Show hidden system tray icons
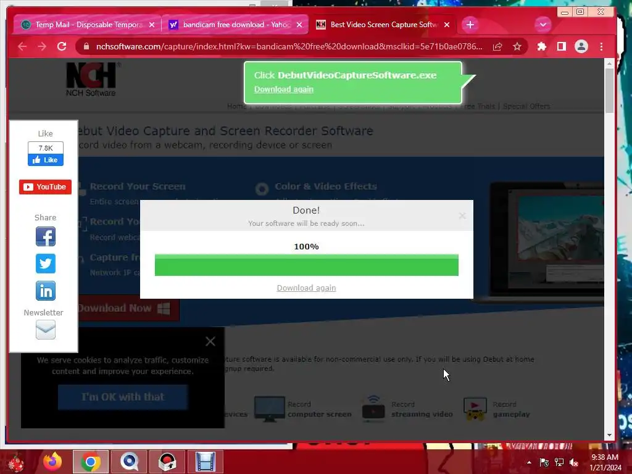The height and width of the screenshot is (474, 632). coord(529,462)
